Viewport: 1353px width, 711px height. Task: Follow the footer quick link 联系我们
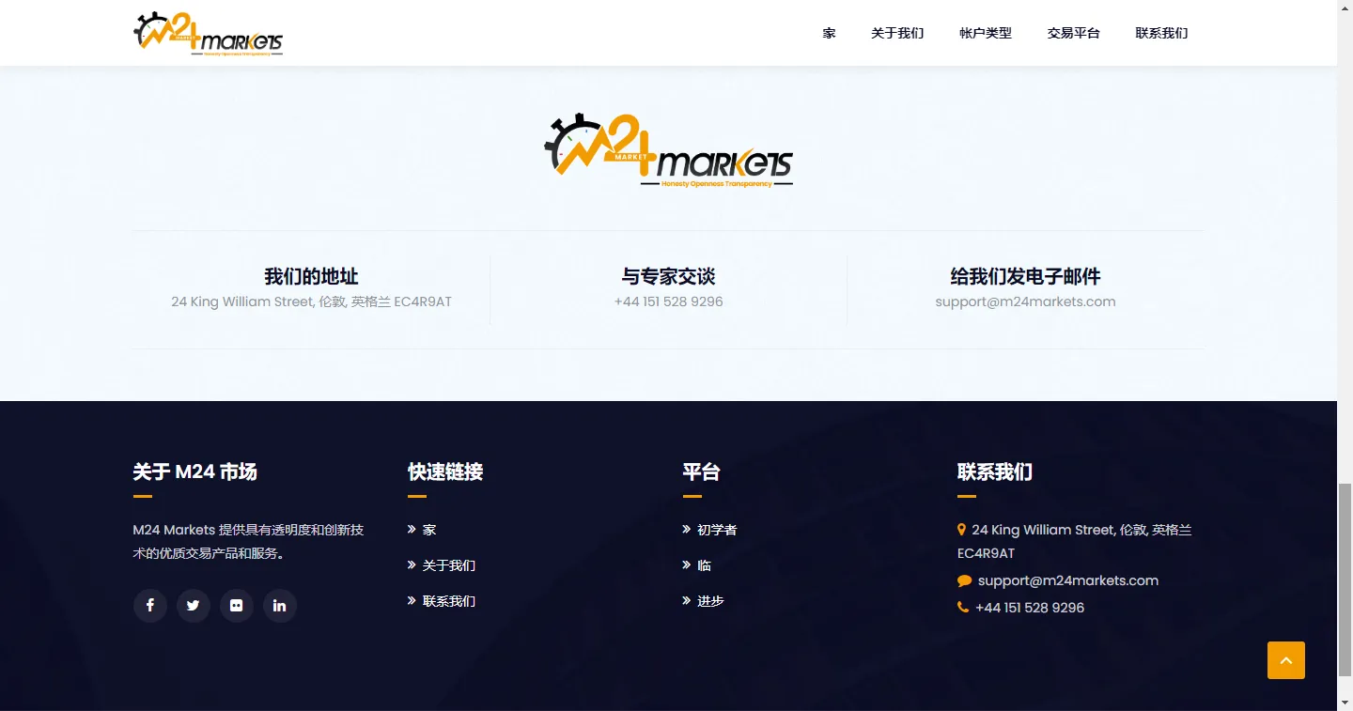click(x=449, y=601)
